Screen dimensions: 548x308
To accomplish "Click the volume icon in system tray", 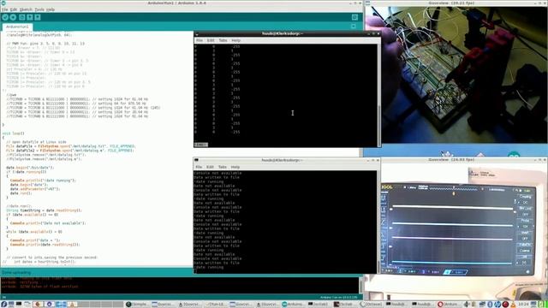I will pyautogui.click(x=467, y=305).
